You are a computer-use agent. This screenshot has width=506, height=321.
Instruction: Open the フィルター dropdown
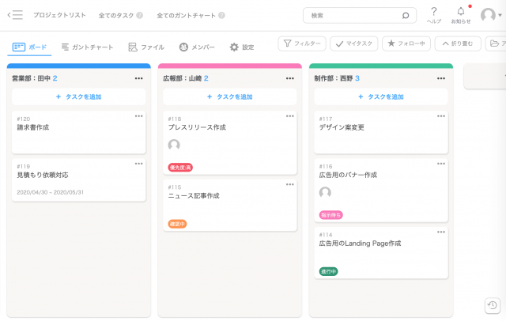301,43
